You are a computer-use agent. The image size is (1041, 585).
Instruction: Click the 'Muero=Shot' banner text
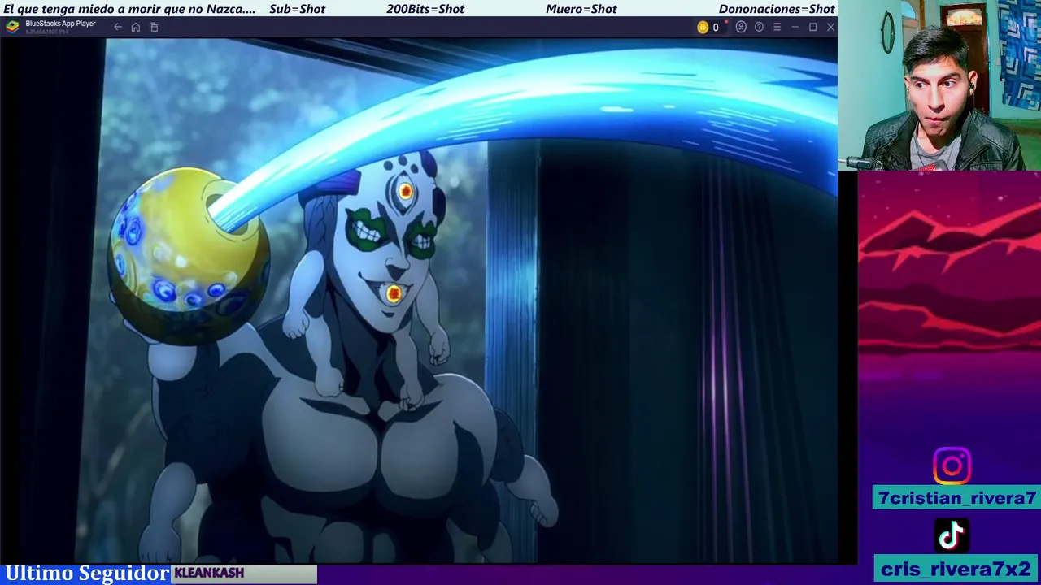coord(581,9)
